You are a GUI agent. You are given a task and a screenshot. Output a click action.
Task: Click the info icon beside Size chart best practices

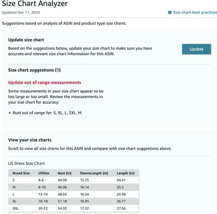point(170,12)
